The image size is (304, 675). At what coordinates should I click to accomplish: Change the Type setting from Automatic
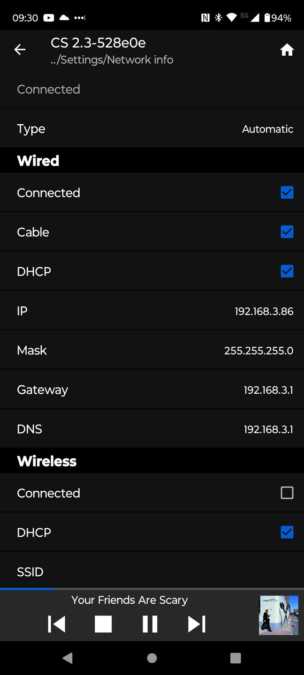click(152, 128)
